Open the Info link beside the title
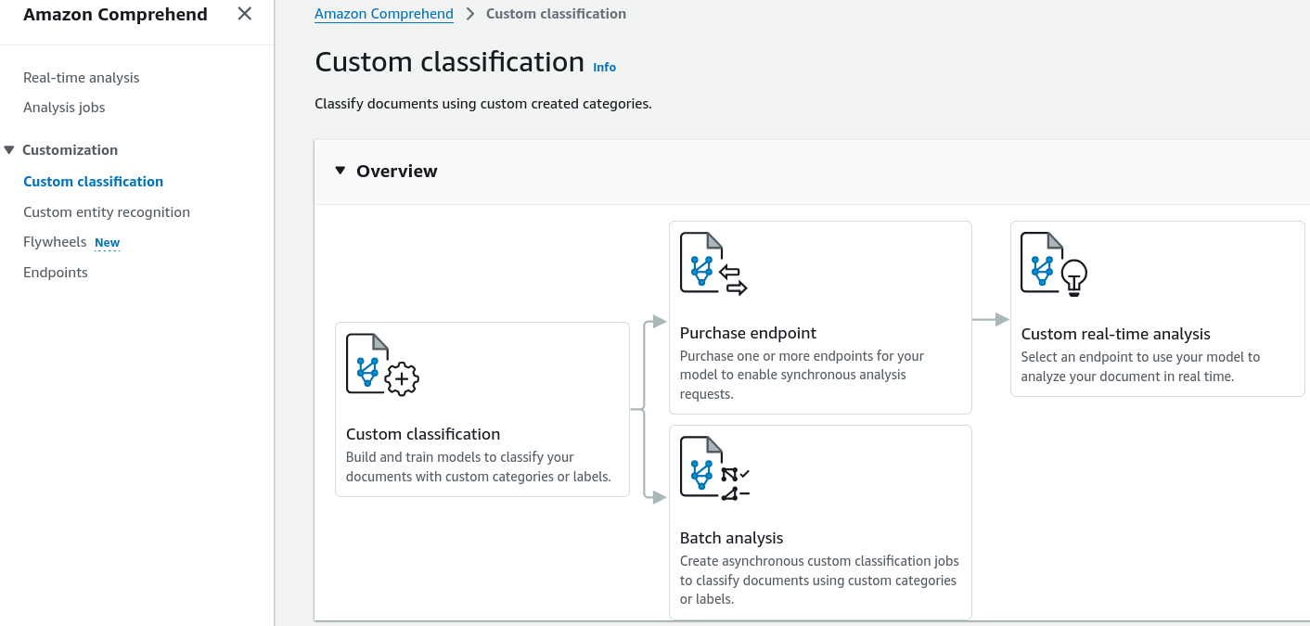This screenshot has height=626, width=1310. 605,67
